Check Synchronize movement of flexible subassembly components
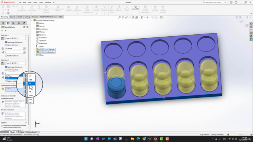The height and width of the screenshot is (142, 253). tap(2, 126)
